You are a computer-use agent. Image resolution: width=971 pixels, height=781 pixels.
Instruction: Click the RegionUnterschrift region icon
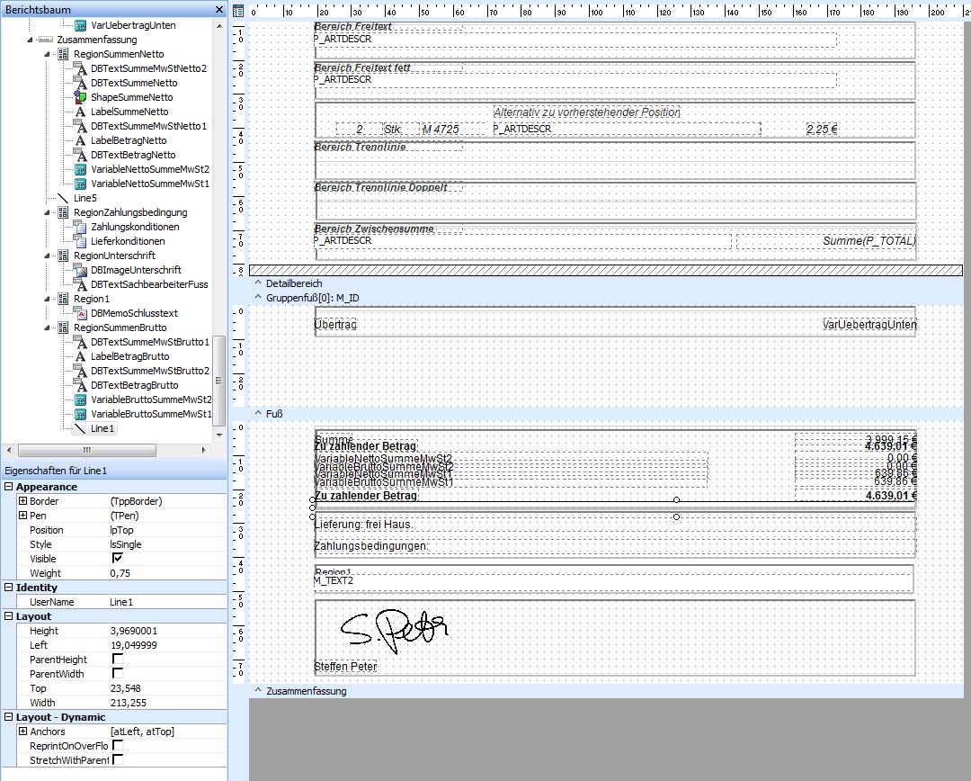63,256
